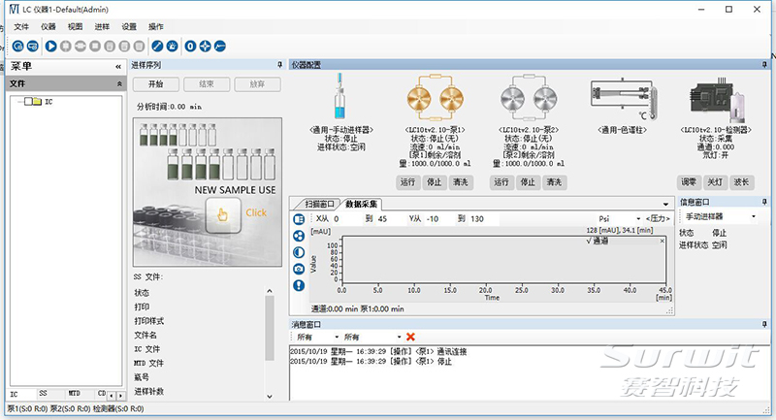The image size is (776, 420).
Task: Click the half-circle contrast icon beside chart
Action: 299,252
